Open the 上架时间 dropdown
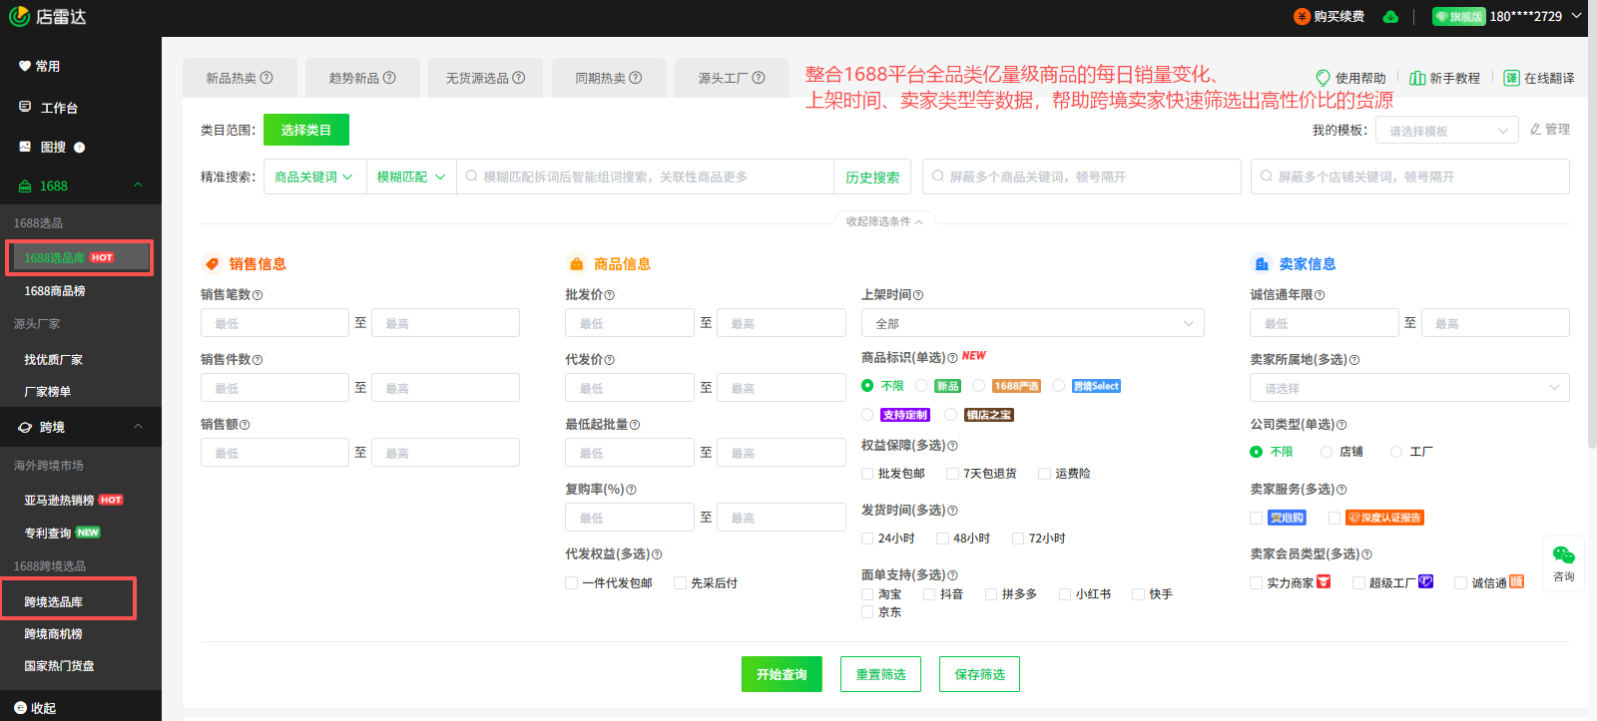 pyautogui.click(x=1032, y=323)
